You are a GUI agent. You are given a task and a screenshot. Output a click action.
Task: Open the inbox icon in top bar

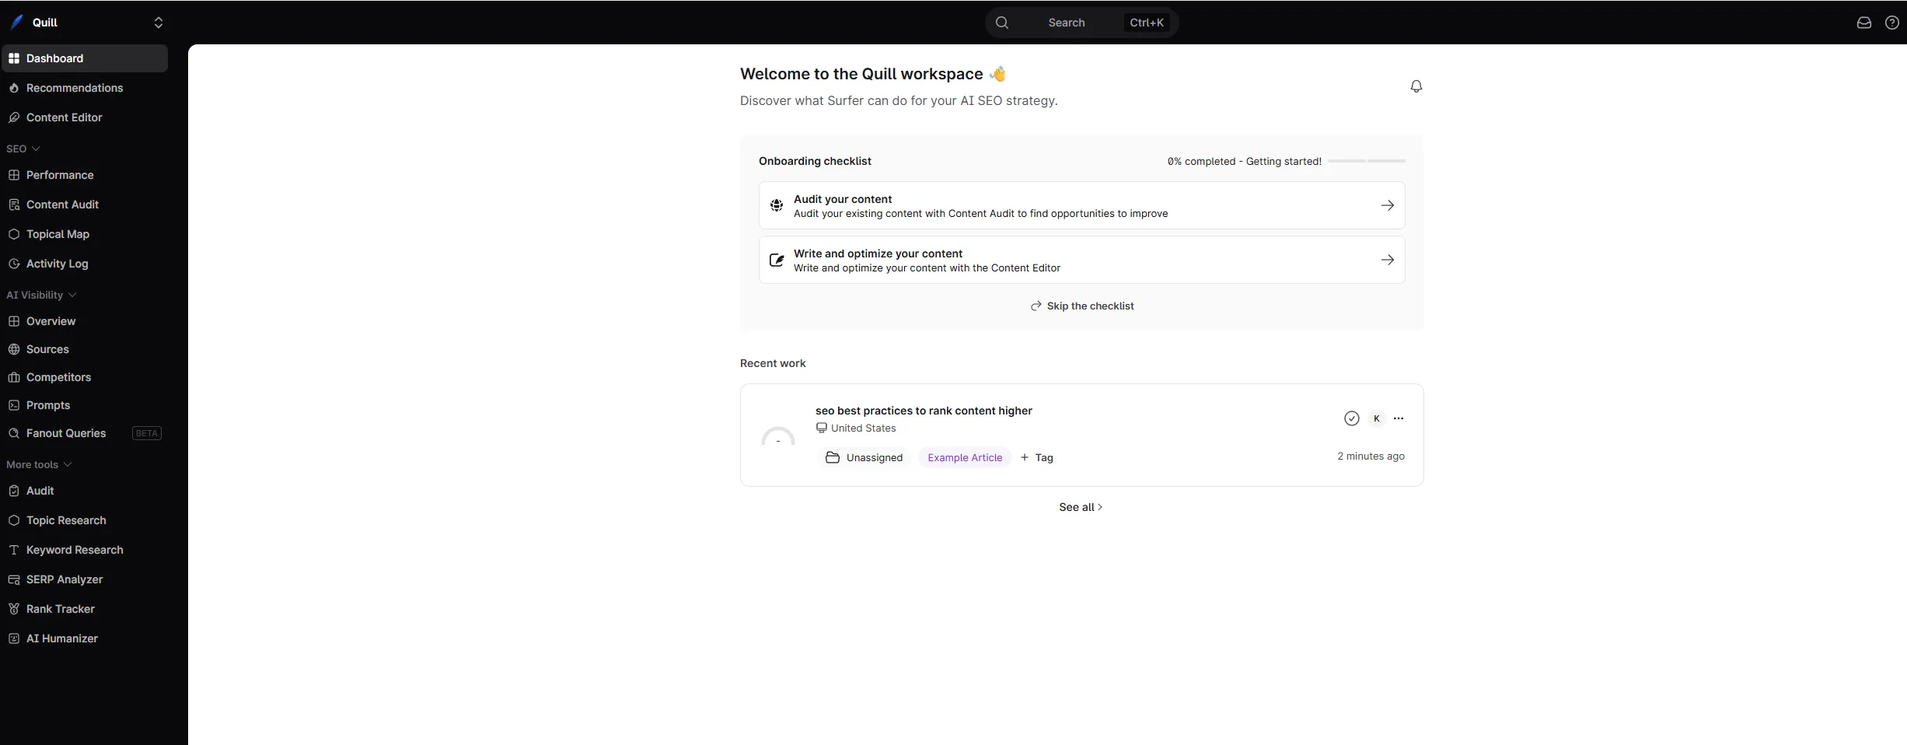pyautogui.click(x=1863, y=23)
